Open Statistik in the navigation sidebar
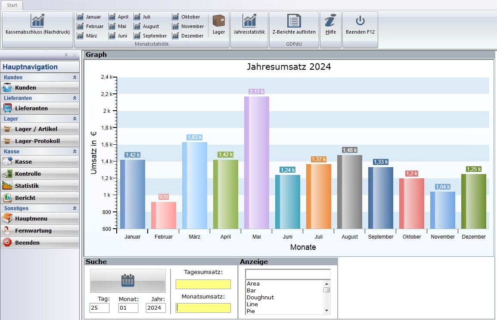 click(x=40, y=186)
